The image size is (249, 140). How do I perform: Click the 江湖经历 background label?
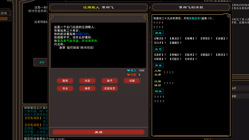click(x=157, y=83)
